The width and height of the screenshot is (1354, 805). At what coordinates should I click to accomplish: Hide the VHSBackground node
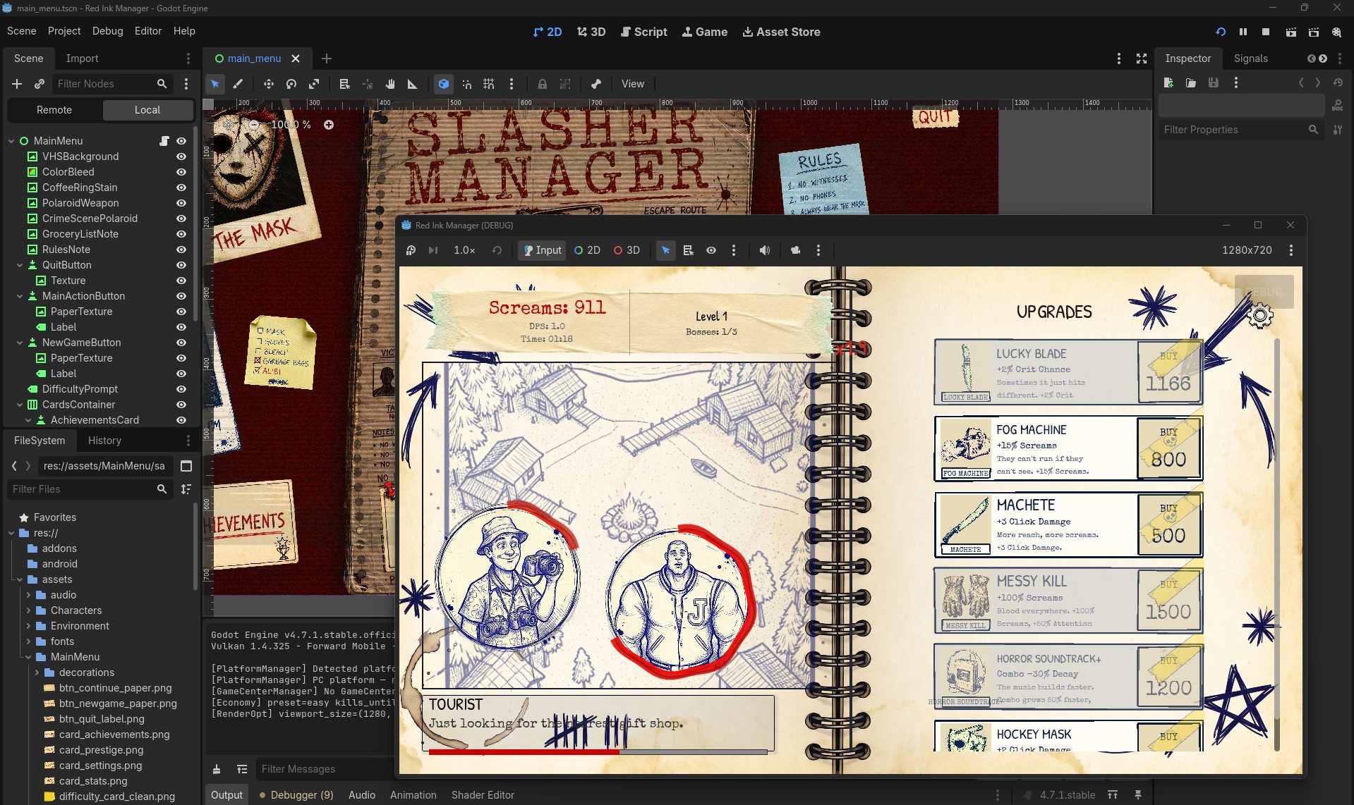point(181,156)
